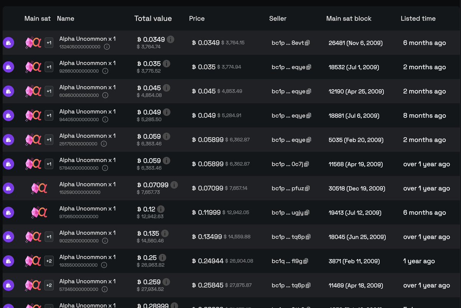Open Alpha Uncommon x 1 listing 57840000000000
Screen dimensions: 461x308
pyautogui.click(x=88, y=160)
